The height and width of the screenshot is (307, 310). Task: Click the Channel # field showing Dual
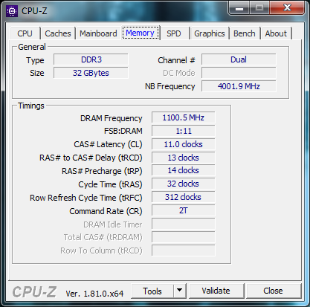coord(239,59)
